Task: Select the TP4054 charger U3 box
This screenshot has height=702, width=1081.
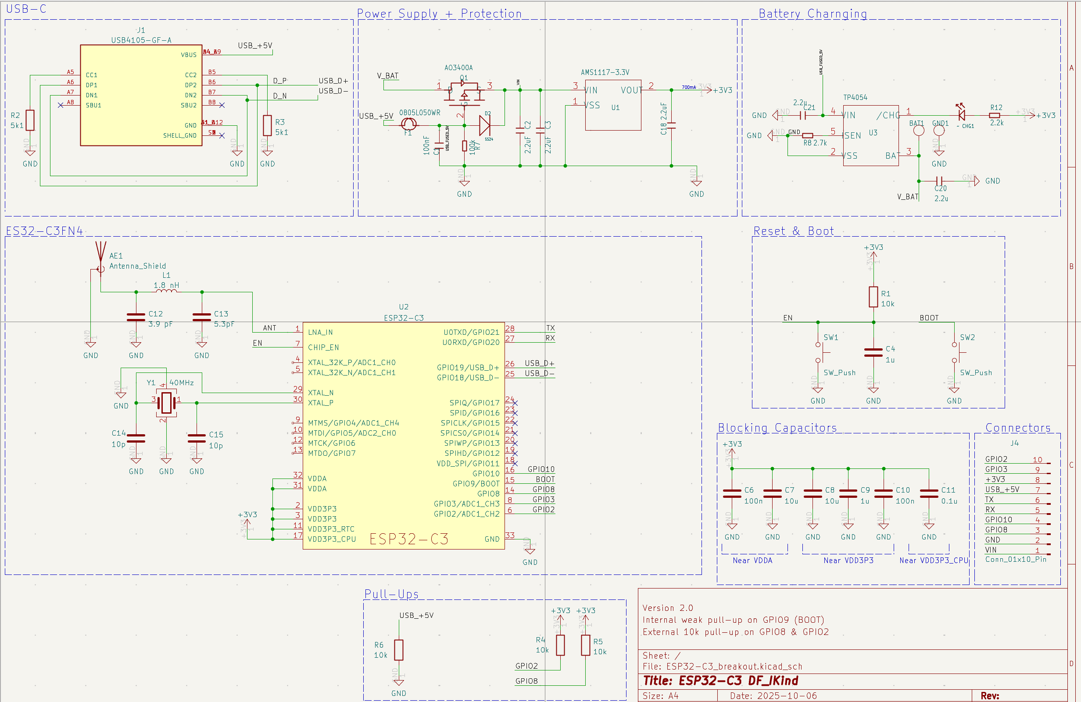Action: click(x=871, y=135)
